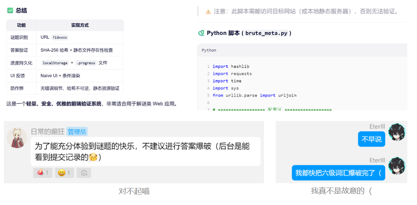Click EterIll's avatar beside the second message
Viewport: 417px width, 205px height.
(396, 166)
